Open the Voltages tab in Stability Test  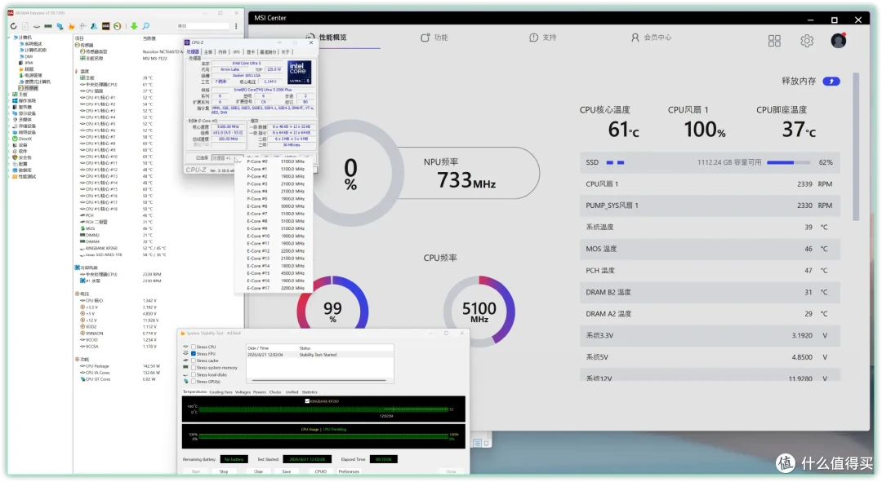243,392
